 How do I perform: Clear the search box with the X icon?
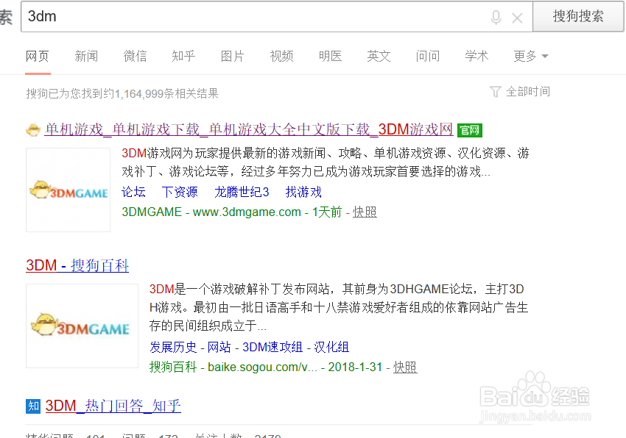coord(517,17)
